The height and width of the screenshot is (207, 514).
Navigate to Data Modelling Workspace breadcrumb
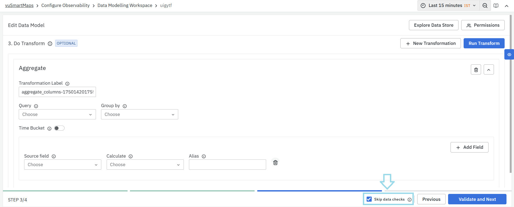point(125,5)
